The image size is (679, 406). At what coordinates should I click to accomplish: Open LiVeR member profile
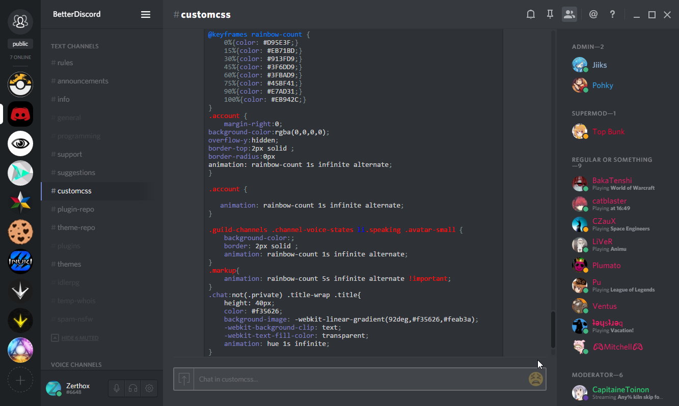click(618, 245)
